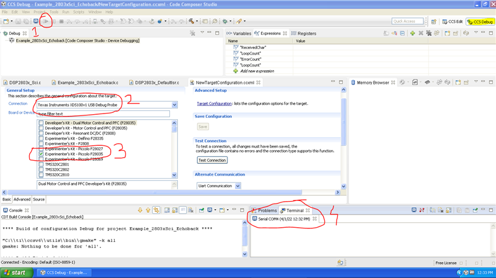Screen dimensions: 496x278
Task: Switch to the CCS Edit perspective
Action: coord(453,22)
